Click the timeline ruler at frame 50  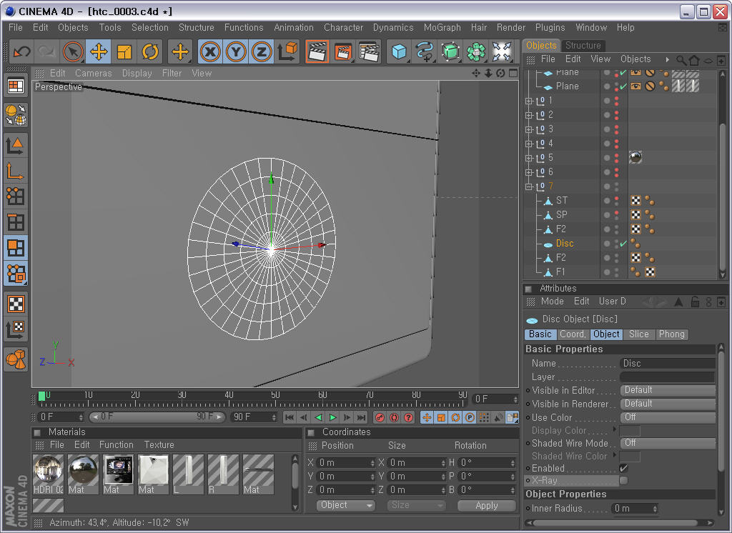[275, 399]
